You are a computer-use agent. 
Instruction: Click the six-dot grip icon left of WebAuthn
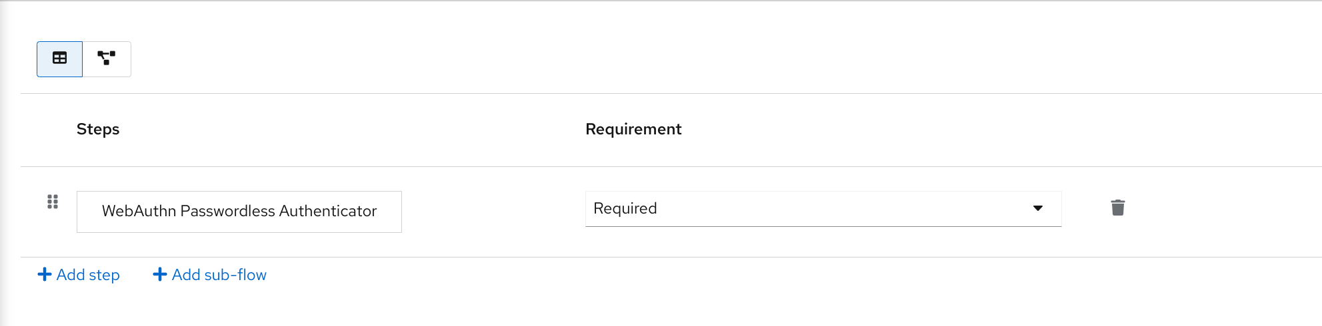coord(53,202)
